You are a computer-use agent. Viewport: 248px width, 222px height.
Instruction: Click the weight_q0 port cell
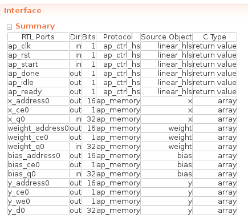(38, 147)
